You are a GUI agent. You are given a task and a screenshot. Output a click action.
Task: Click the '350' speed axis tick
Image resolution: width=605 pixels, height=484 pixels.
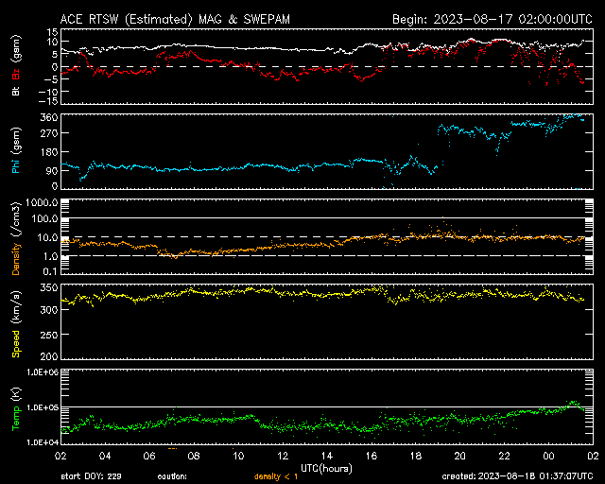click(49, 287)
